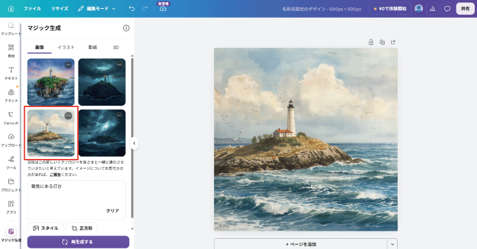Click the 共有 share button
Viewport: 477px width, 249px height.
tap(465, 9)
